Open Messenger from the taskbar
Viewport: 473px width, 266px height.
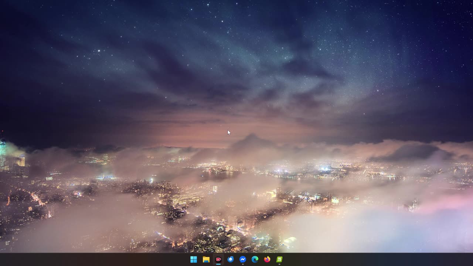(x=243, y=259)
